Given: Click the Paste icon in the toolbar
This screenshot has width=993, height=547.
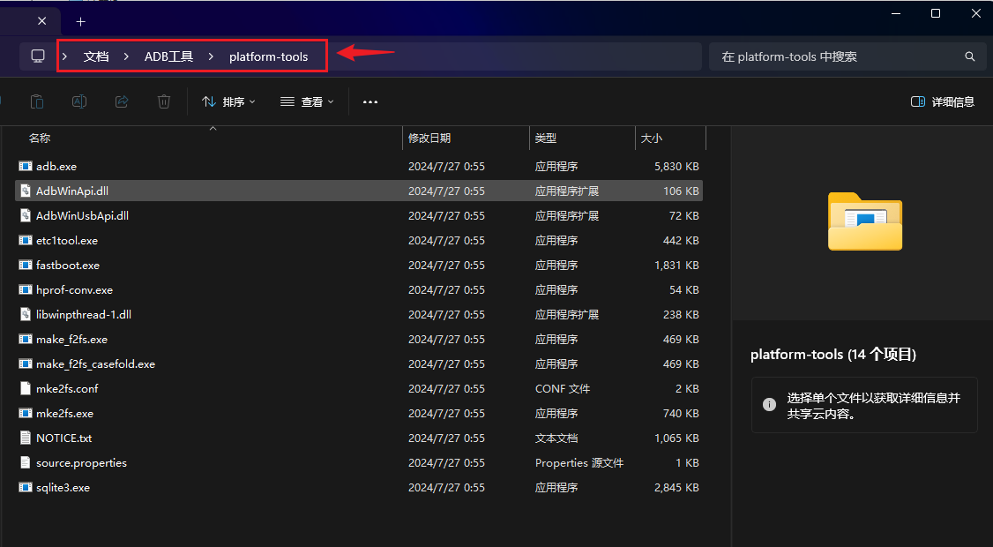Looking at the screenshot, I should [x=37, y=101].
